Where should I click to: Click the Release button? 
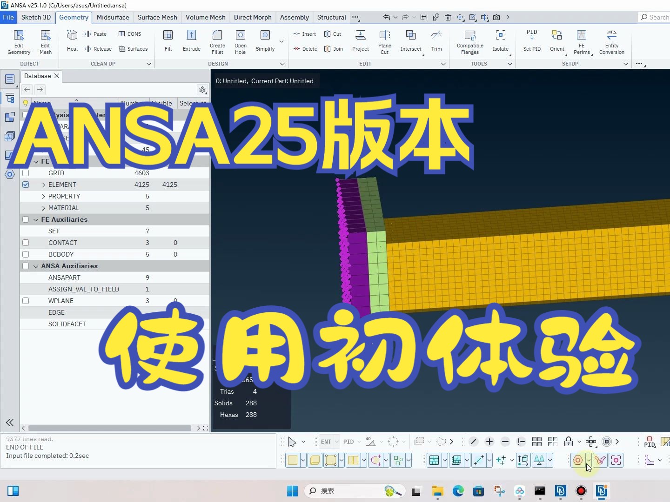(98, 49)
